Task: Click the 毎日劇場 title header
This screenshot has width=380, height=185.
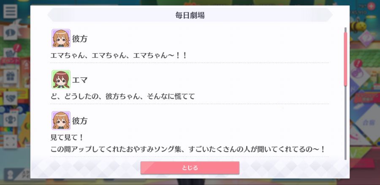Action: pos(190,15)
